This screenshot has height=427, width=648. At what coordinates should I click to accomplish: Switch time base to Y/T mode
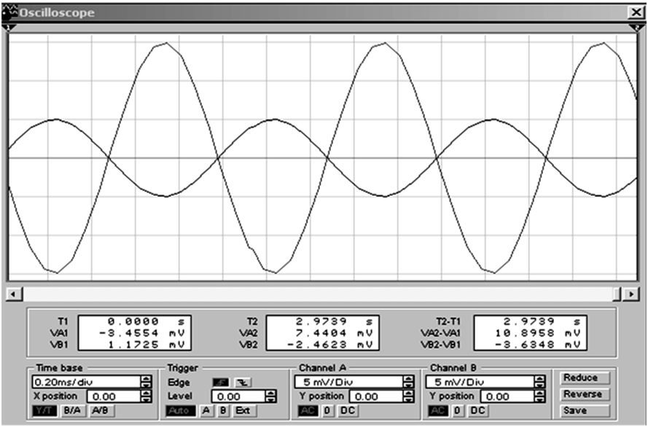(x=44, y=411)
